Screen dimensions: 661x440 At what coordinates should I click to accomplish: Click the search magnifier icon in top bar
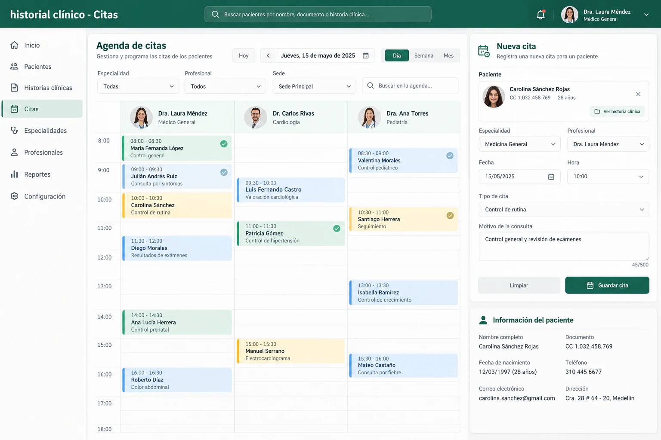(x=215, y=14)
